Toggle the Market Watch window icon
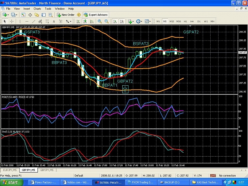 pyautogui.click(x=23, y=15)
